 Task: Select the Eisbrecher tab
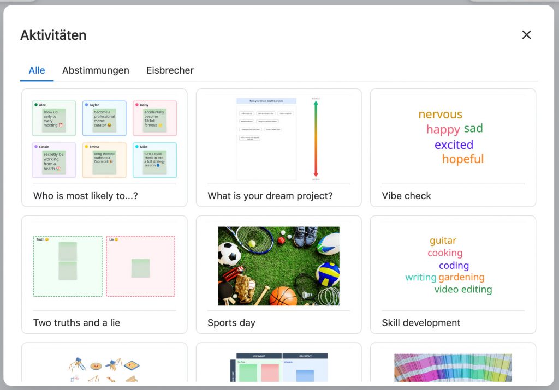170,70
